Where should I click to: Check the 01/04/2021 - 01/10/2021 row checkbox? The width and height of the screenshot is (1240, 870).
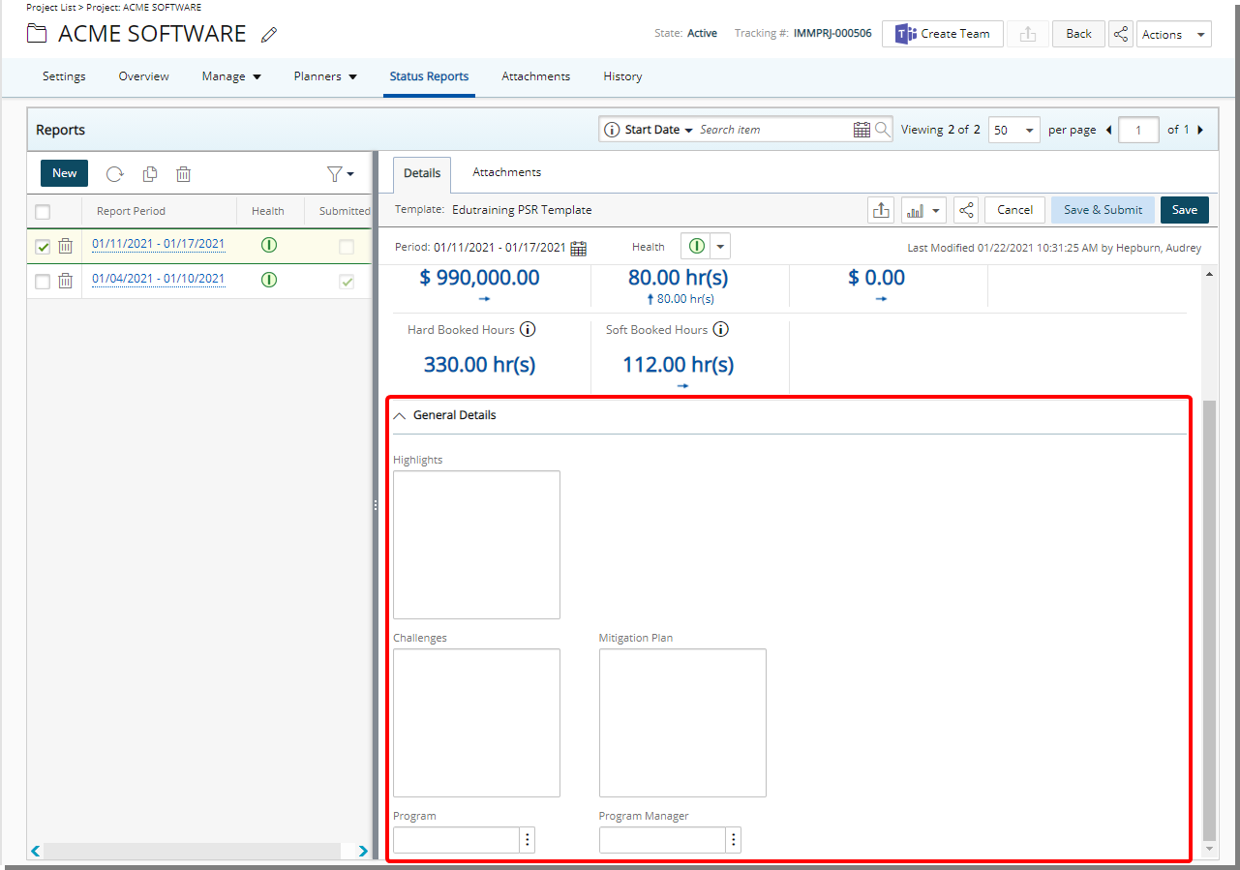43,282
